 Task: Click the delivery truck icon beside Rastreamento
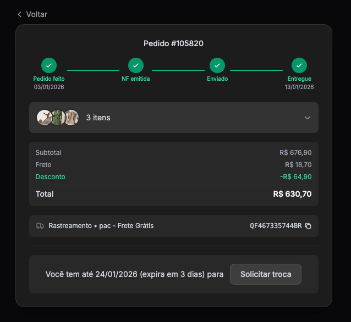pos(40,226)
